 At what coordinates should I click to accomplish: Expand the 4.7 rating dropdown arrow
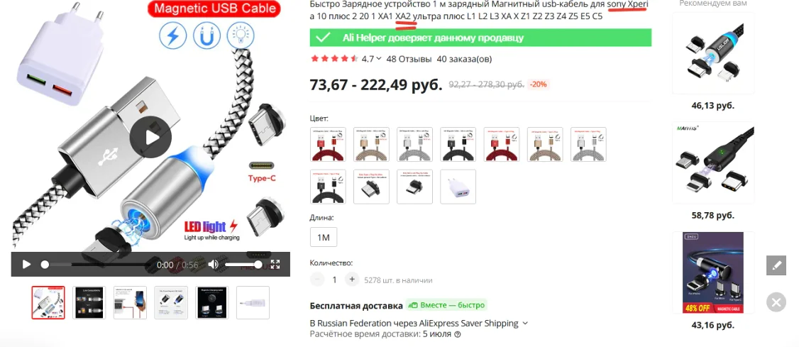point(379,59)
